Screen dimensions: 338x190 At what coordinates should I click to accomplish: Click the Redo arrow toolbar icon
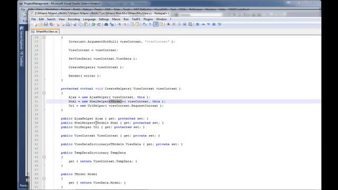pyautogui.click(x=99, y=24)
